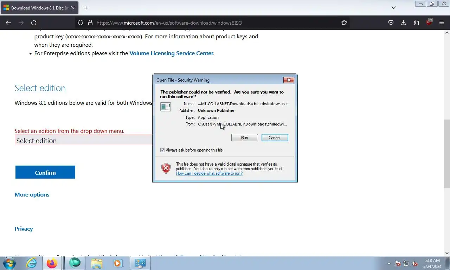Image resolution: width=450 pixels, height=270 pixels.
Task: Show hidden tray icons arrow
Action: pyautogui.click(x=389, y=263)
